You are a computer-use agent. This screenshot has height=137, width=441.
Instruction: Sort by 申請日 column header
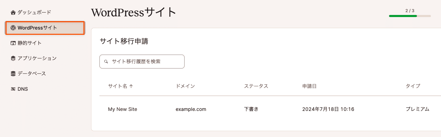point(309,86)
